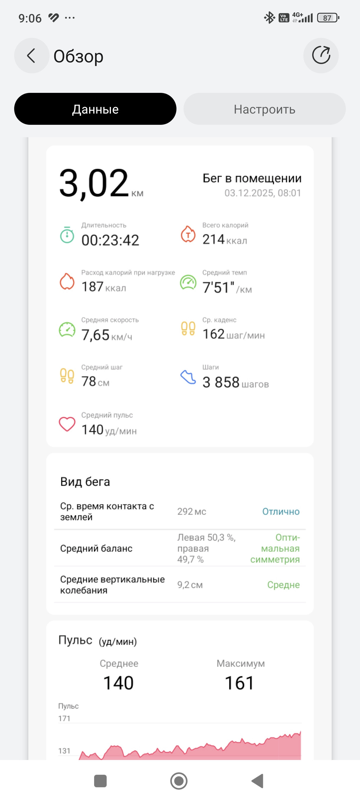
Task: Open recent apps with square button
Action: [x=100, y=781]
